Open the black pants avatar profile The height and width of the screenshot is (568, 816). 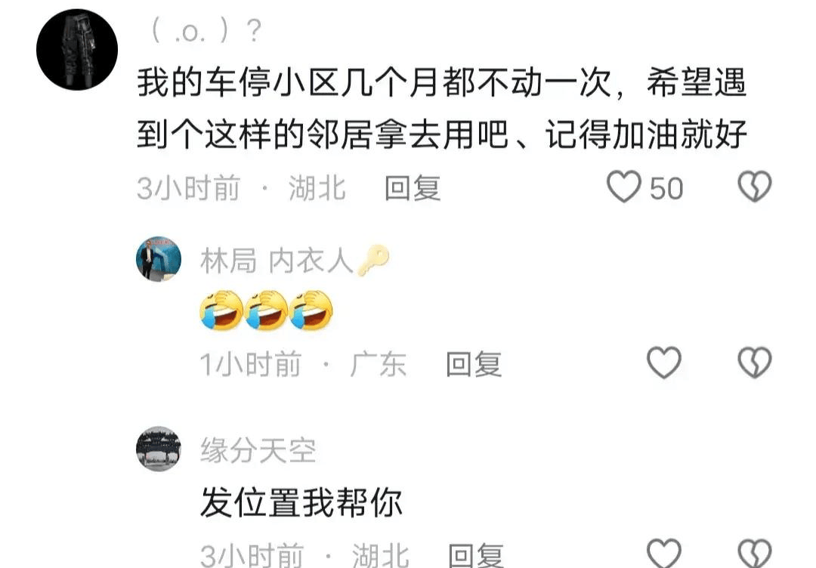(x=77, y=49)
